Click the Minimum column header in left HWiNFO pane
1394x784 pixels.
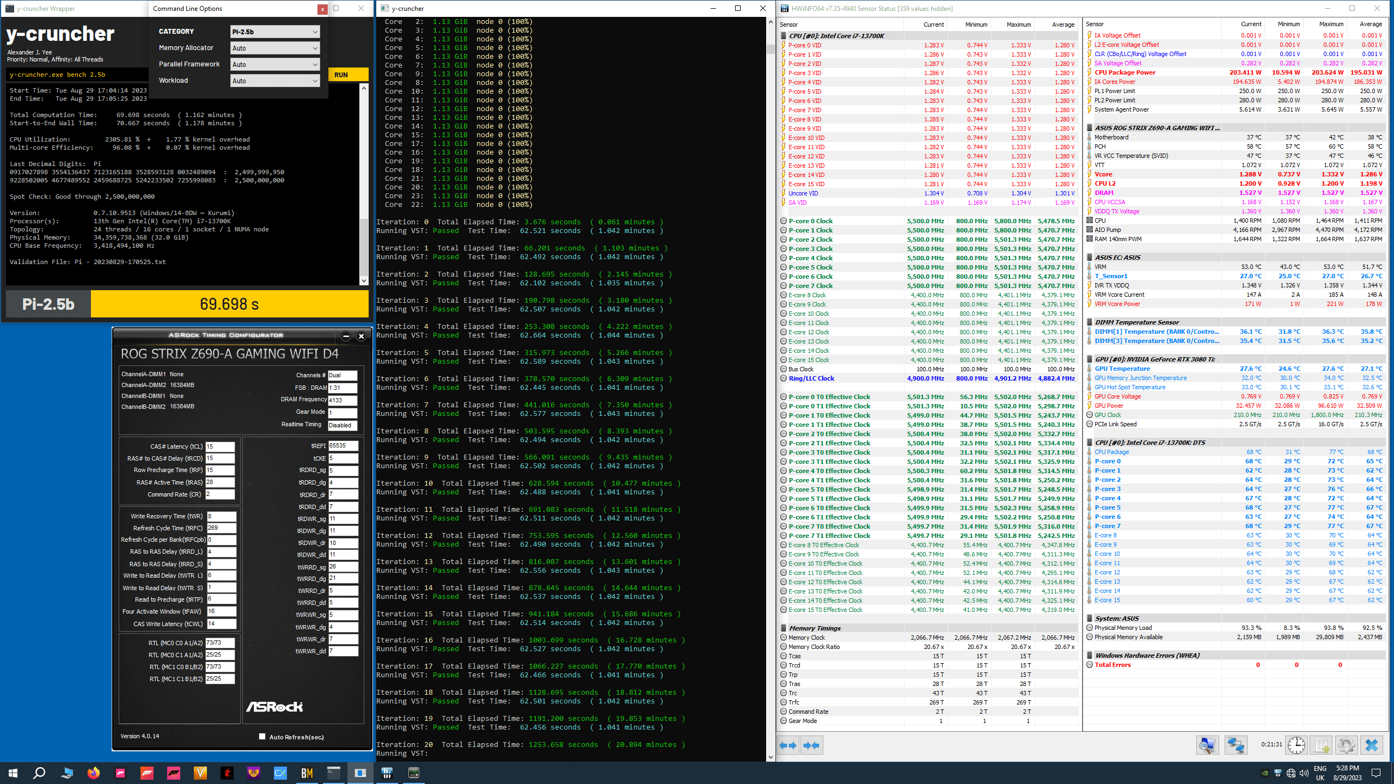click(969, 24)
